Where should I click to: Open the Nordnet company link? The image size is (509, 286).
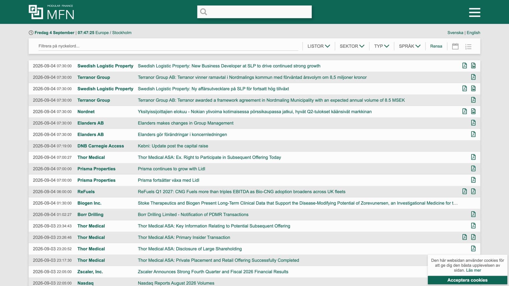click(86, 112)
